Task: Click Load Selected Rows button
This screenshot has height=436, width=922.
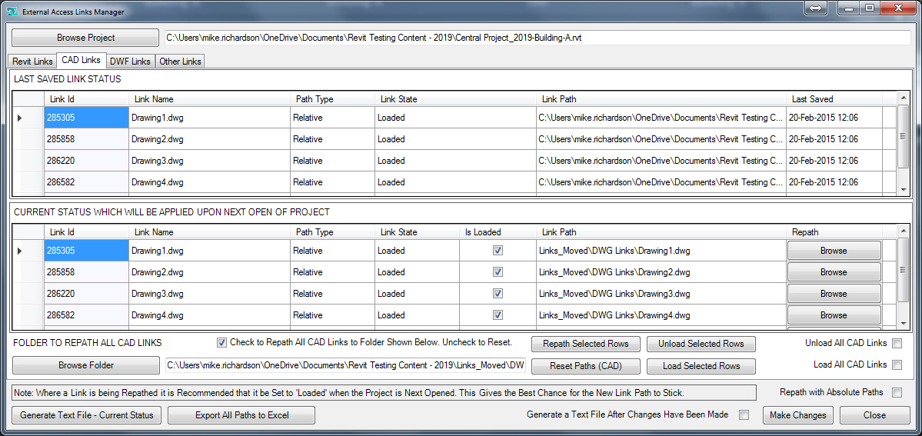Action: (701, 365)
